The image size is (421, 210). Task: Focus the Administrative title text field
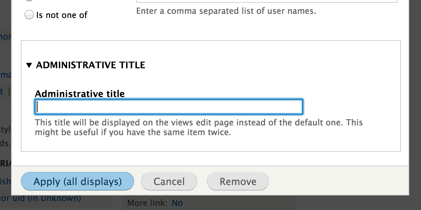coord(169,107)
